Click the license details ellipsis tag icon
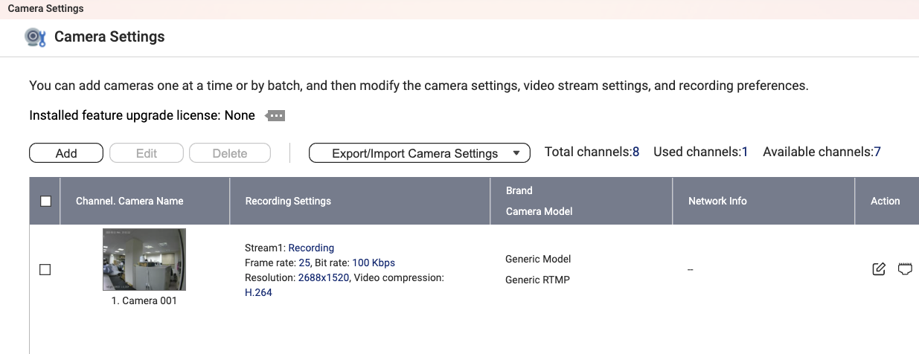 (x=275, y=116)
